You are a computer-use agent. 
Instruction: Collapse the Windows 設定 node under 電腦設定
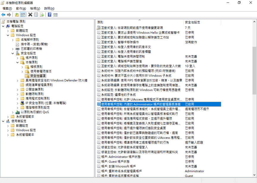point(8,35)
